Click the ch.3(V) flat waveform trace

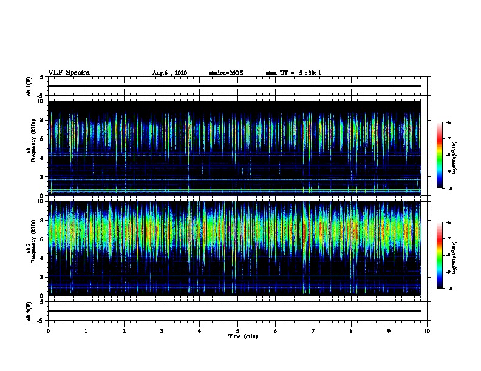234,311
